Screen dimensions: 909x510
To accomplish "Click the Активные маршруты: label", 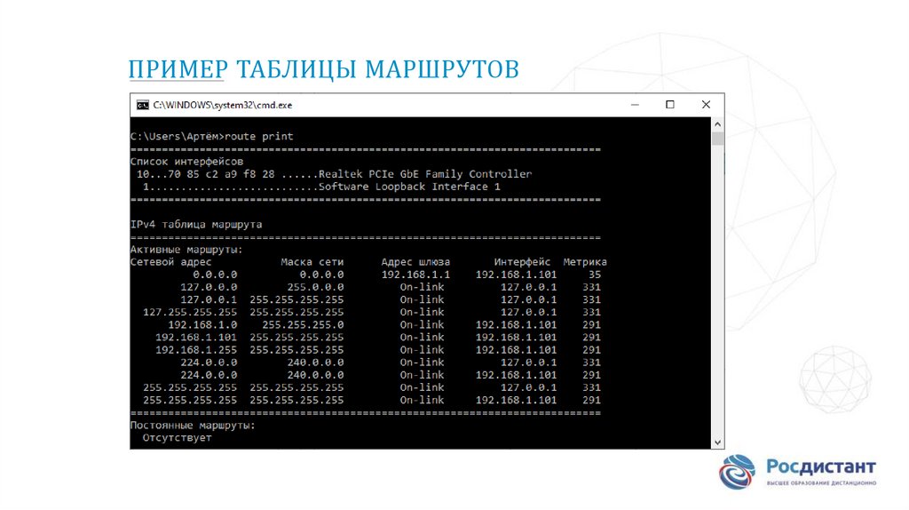I will click(x=186, y=250).
